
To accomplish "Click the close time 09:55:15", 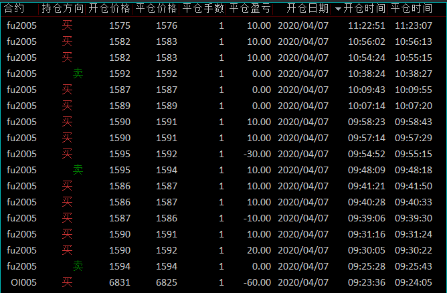I will click(414, 154).
